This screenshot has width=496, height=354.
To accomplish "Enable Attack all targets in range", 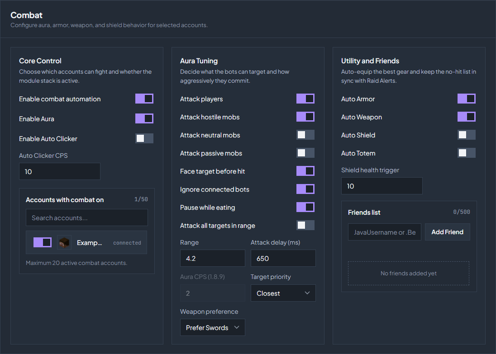I will (305, 225).
